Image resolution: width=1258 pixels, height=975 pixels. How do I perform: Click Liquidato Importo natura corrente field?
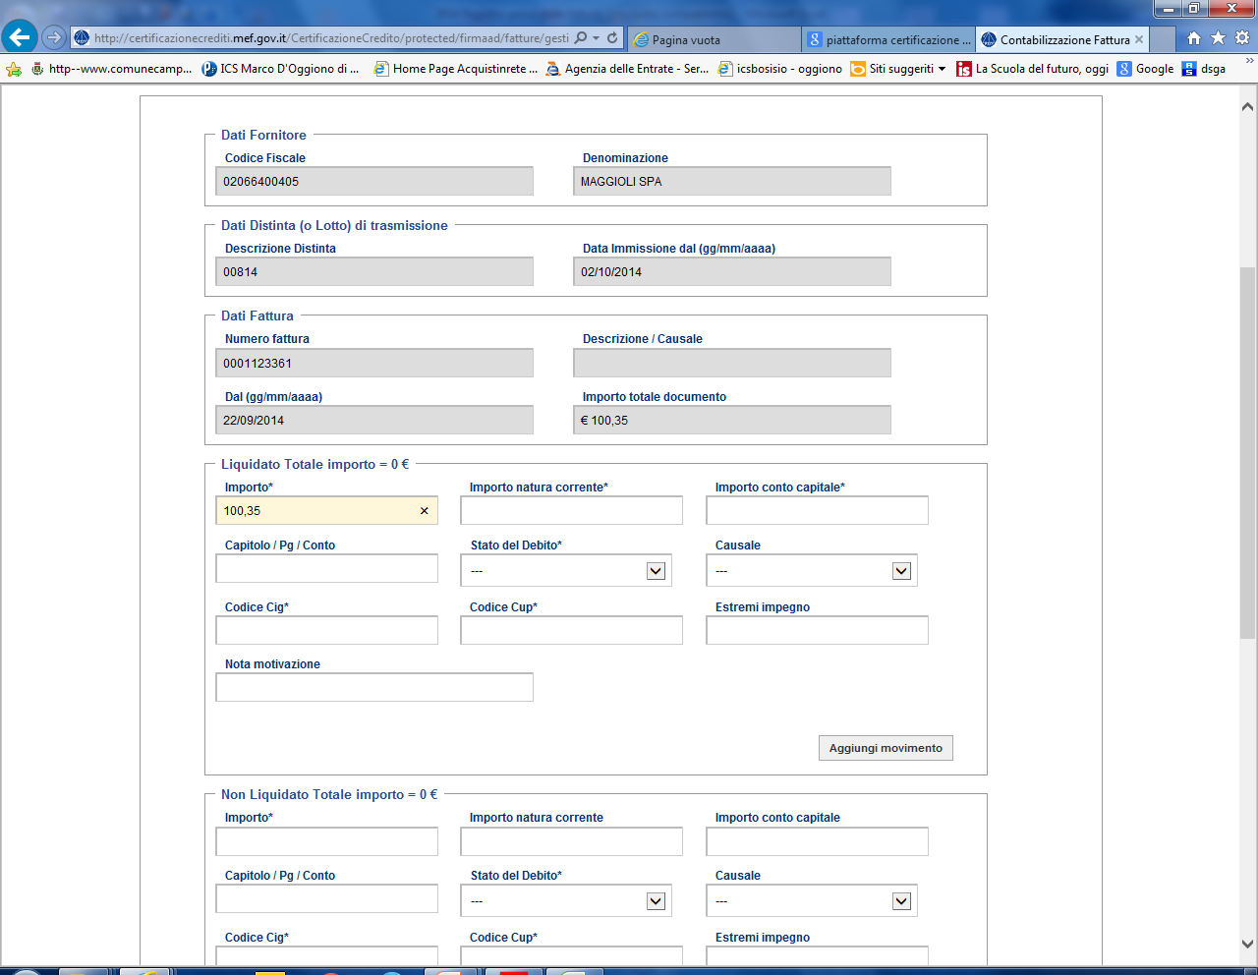coord(571,511)
